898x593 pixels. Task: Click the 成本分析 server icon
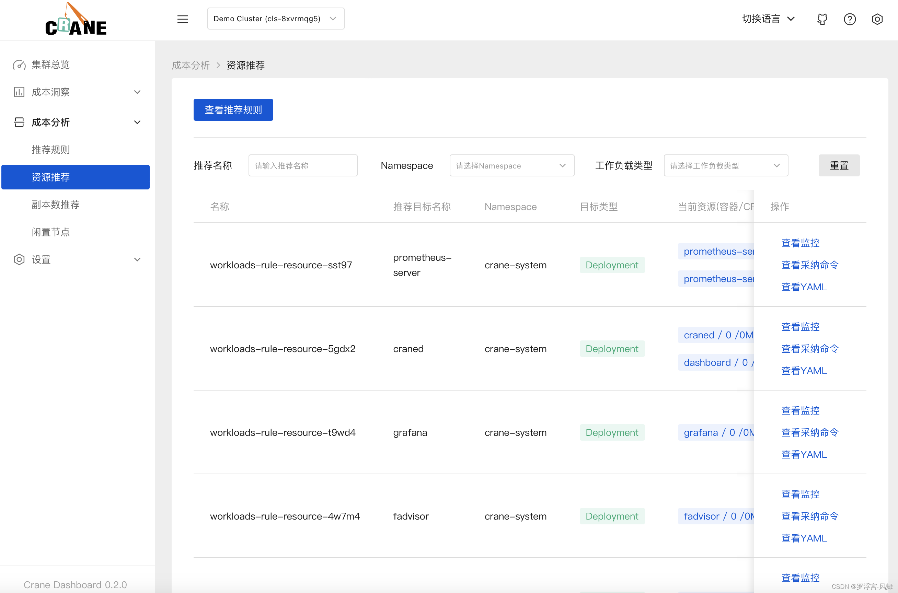pyautogui.click(x=19, y=122)
